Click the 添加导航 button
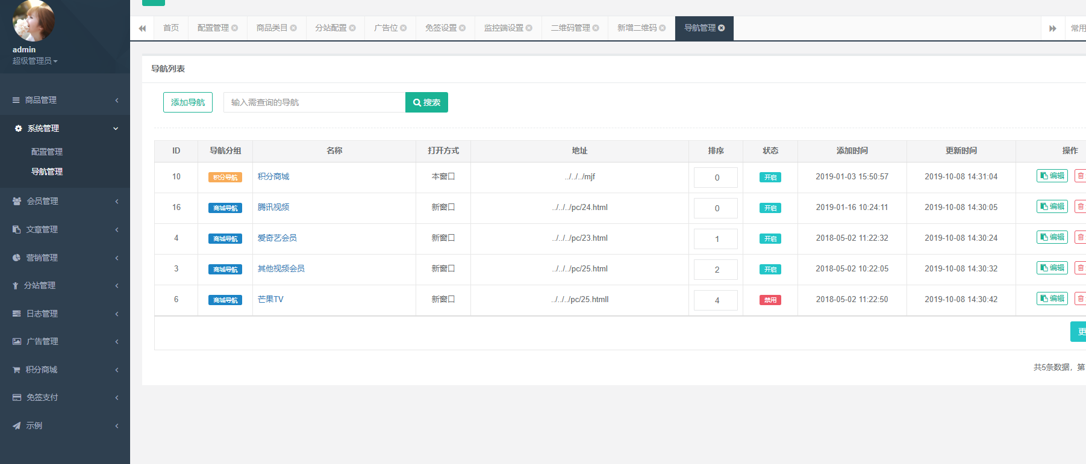1086x464 pixels. tap(188, 103)
